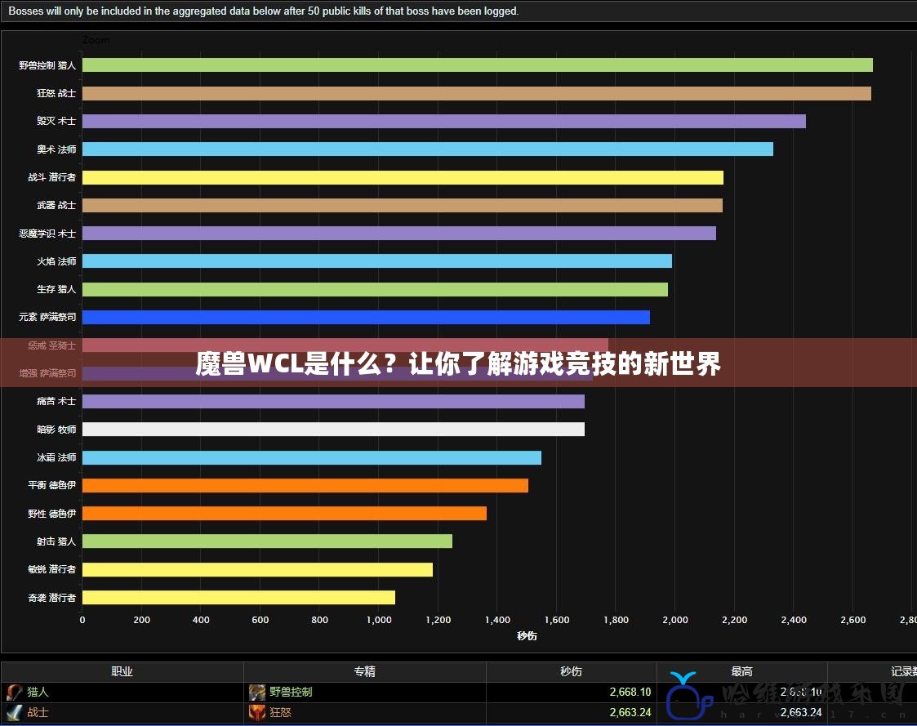Click the 火焰 法师 axis label
Image resolution: width=917 pixels, height=726 pixels.
(x=56, y=261)
